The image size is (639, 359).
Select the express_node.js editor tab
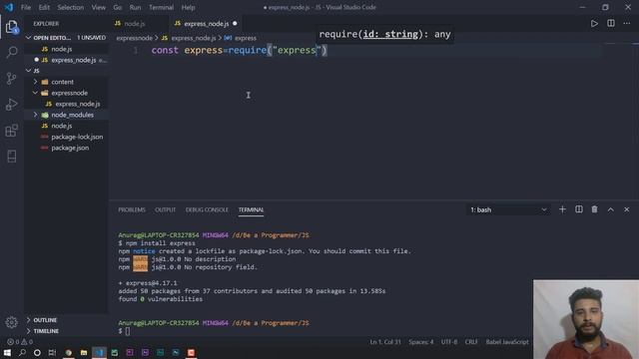click(x=207, y=24)
